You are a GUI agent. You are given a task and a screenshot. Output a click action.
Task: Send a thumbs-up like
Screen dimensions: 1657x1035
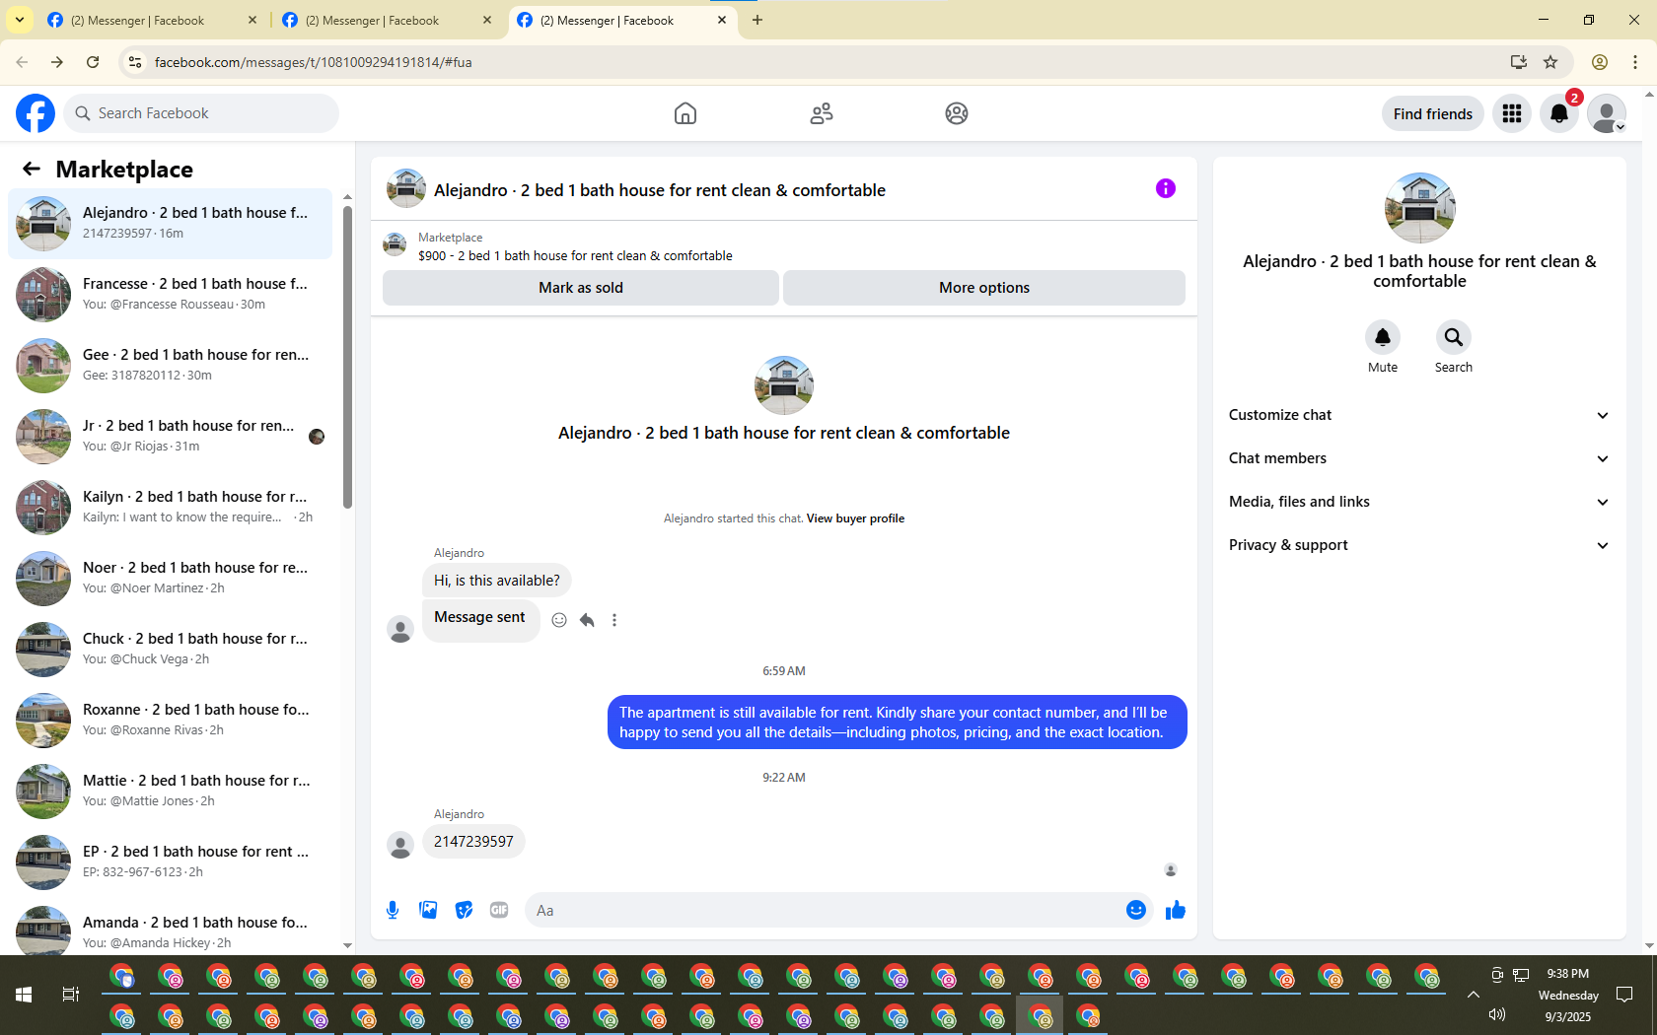coord(1176,910)
